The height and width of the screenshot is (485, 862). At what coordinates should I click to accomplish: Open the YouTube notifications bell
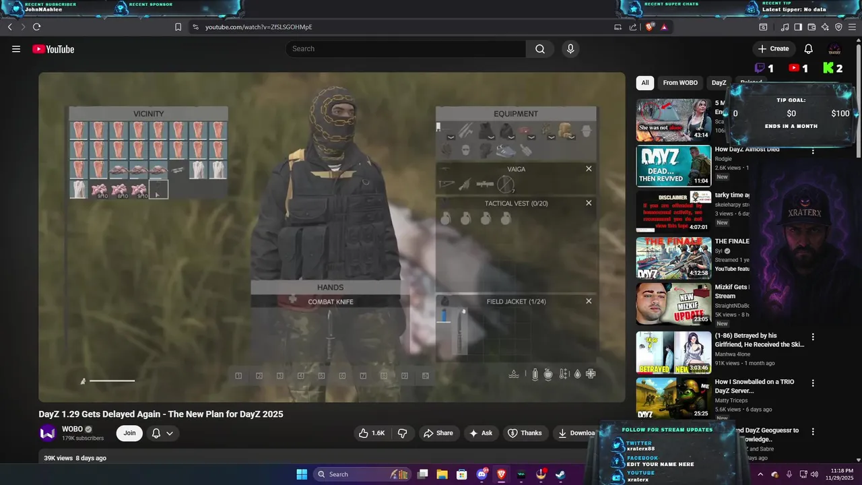(808, 48)
